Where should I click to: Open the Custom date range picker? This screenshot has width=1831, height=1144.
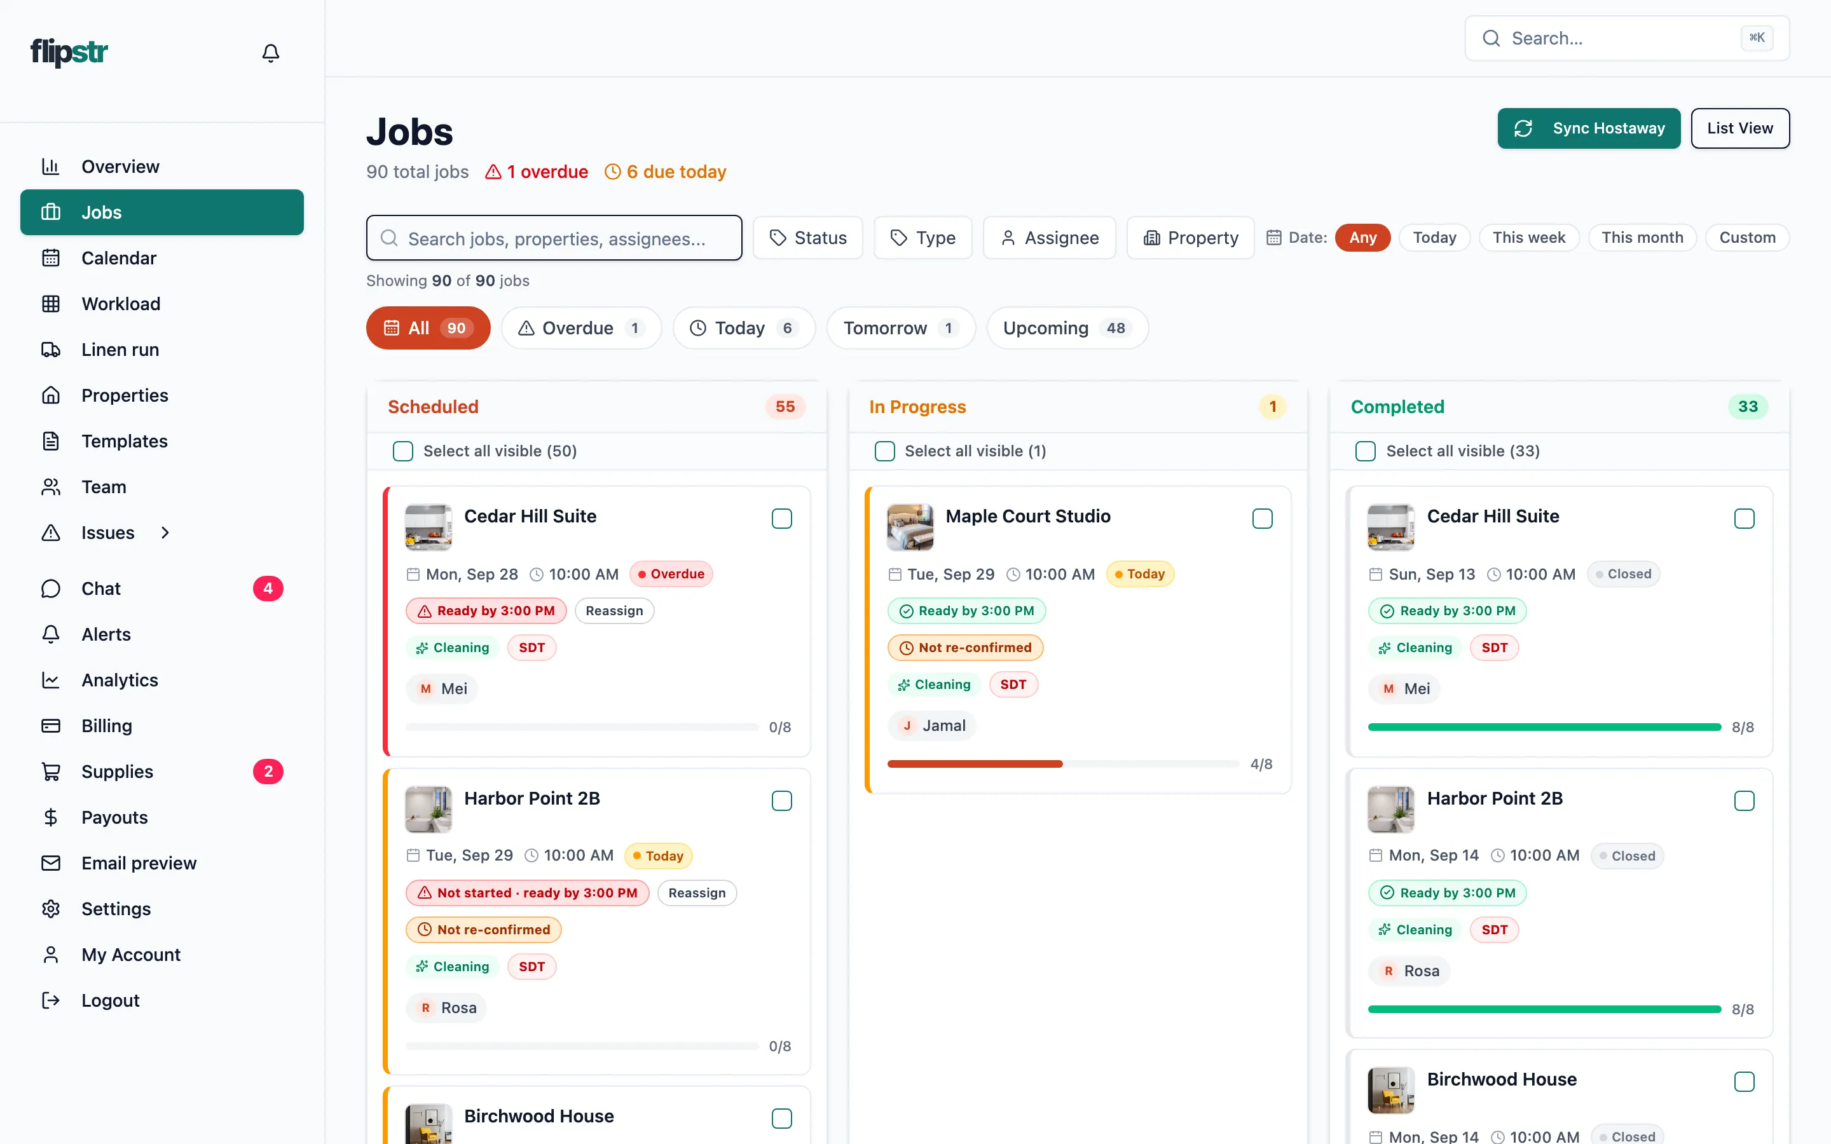[1747, 238]
